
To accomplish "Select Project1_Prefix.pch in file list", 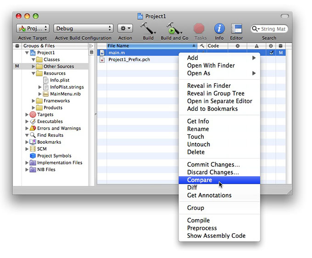I will [129, 60].
